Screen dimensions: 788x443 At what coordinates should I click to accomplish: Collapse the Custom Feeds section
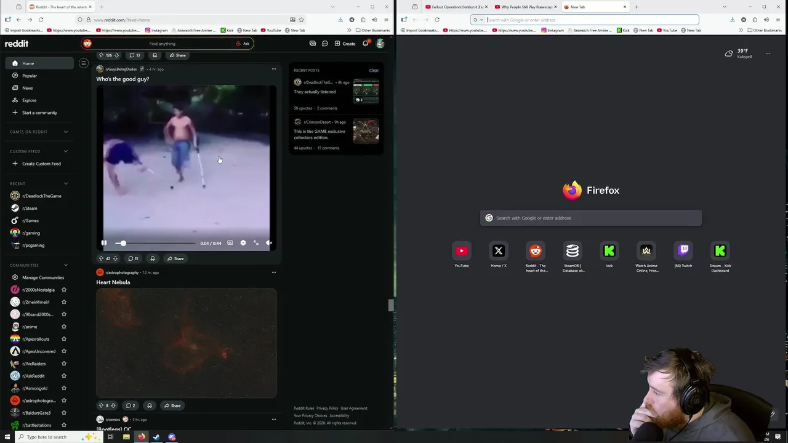click(66, 151)
